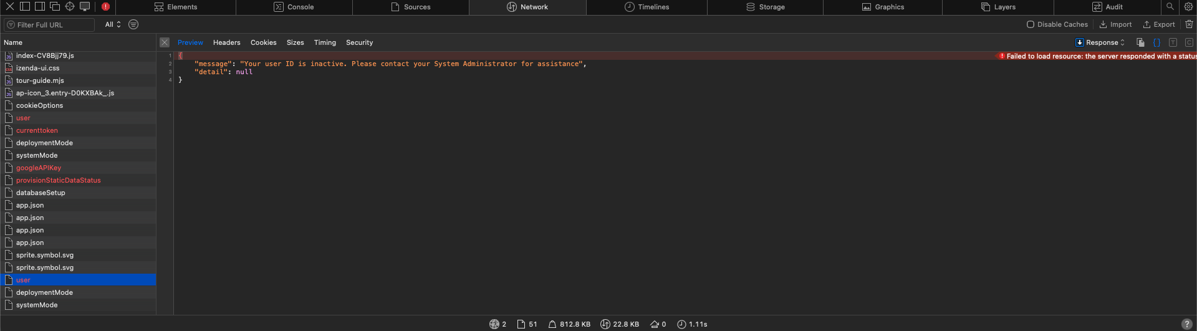Image resolution: width=1197 pixels, height=331 pixels.
Task: Open the Headers detail tab
Action: 226,42
